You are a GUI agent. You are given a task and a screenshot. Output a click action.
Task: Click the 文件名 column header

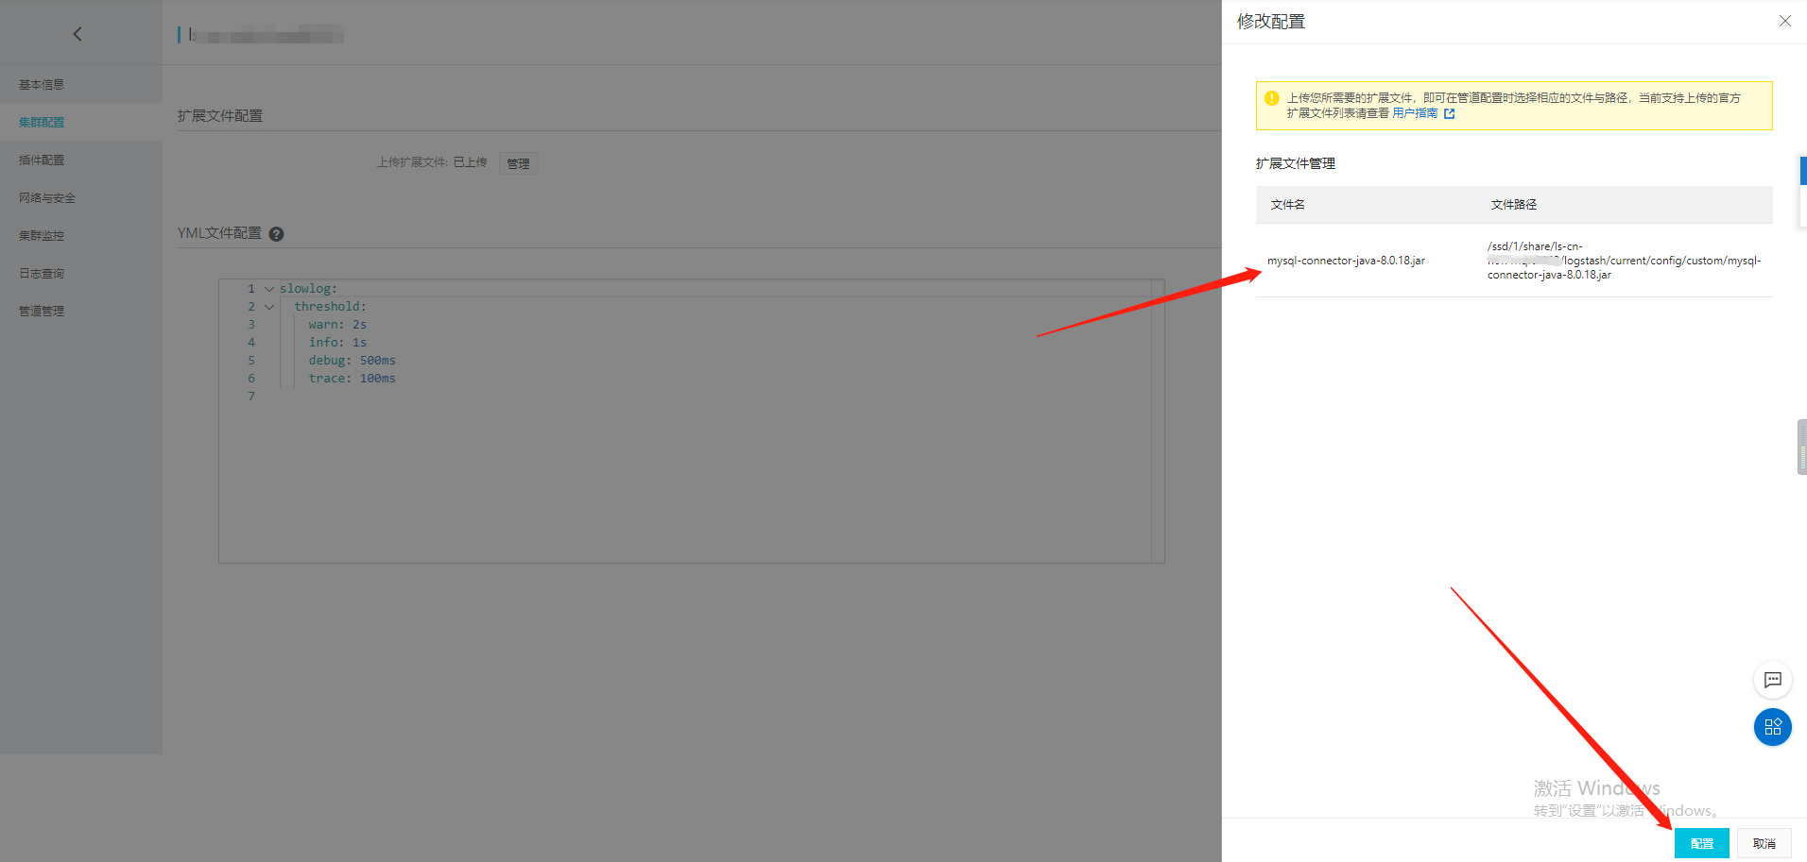pos(1287,205)
